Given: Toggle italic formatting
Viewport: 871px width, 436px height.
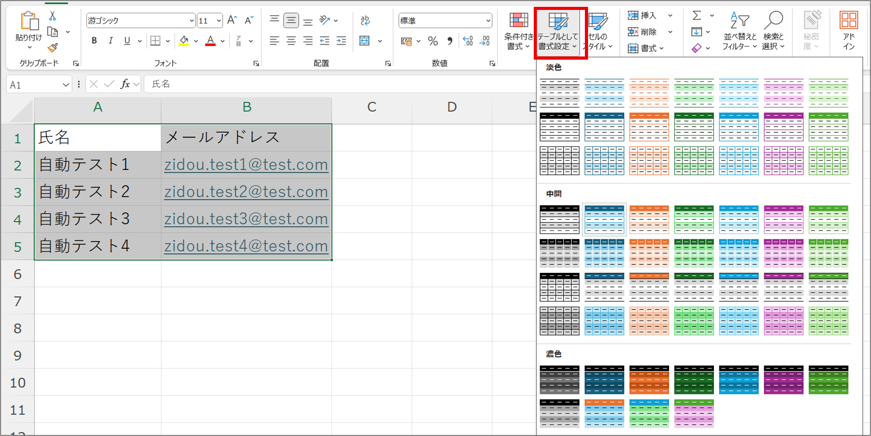Looking at the screenshot, I should [110, 41].
